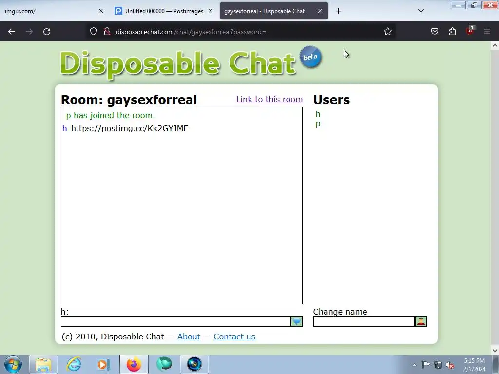Click the Room: gaysexforreal heading
The image size is (499, 374).
click(129, 100)
